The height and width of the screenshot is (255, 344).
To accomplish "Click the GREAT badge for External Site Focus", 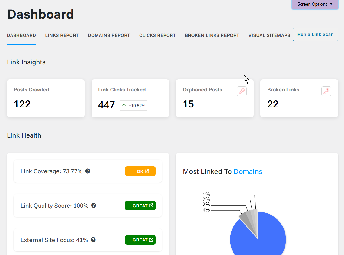I will [x=140, y=240].
